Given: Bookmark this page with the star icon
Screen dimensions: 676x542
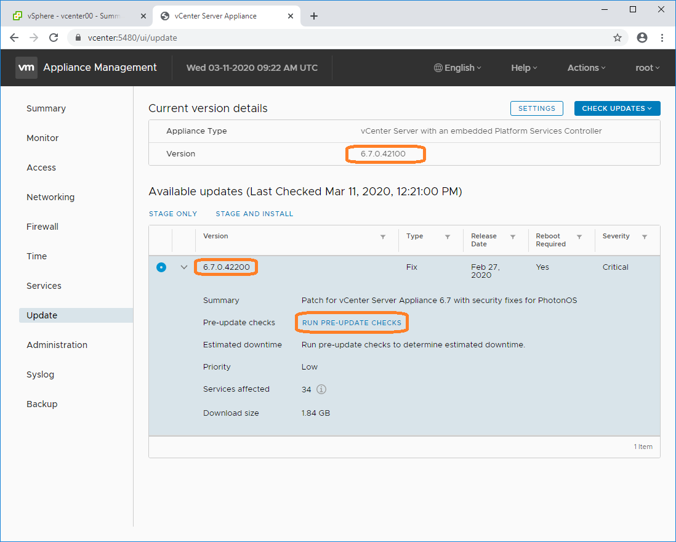Looking at the screenshot, I should click(x=618, y=38).
